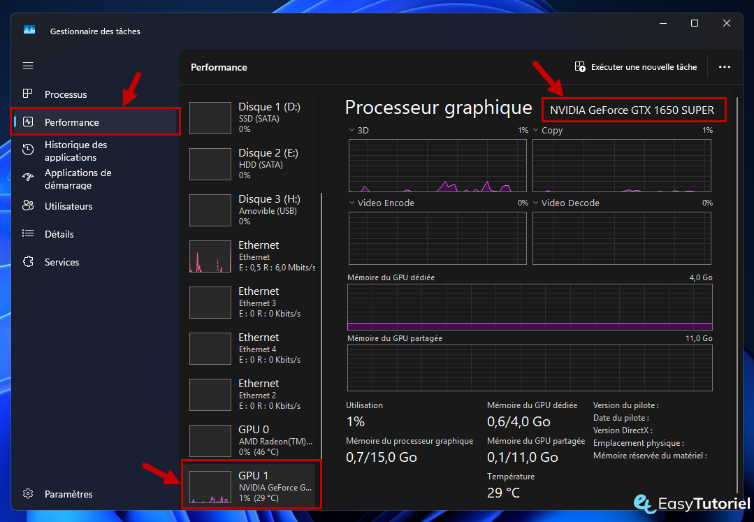Click the 11,0 Go shared memory scale label
The width and height of the screenshot is (754, 522).
click(699, 338)
